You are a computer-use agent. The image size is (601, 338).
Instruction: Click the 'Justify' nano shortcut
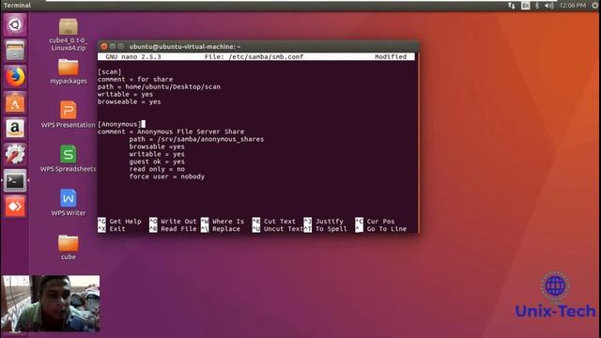point(323,222)
